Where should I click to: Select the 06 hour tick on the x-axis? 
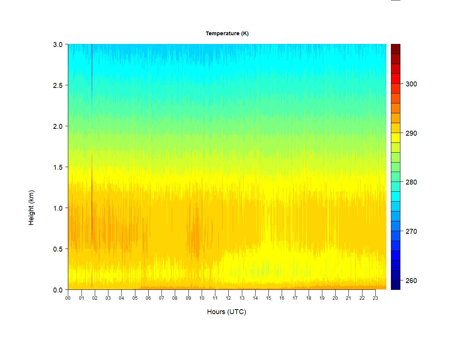pyautogui.click(x=148, y=298)
